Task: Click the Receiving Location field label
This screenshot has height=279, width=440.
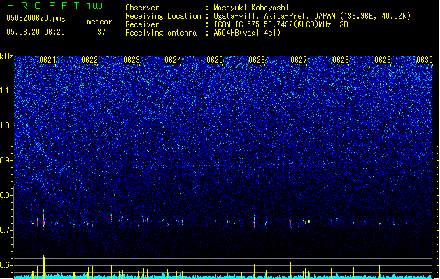Action: click(x=163, y=16)
